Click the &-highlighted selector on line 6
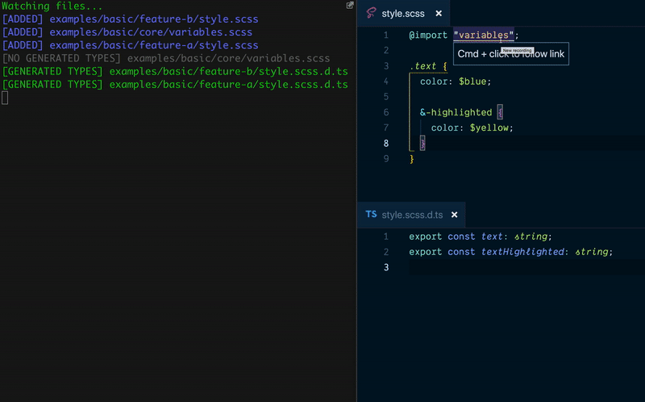 tap(456, 112)
